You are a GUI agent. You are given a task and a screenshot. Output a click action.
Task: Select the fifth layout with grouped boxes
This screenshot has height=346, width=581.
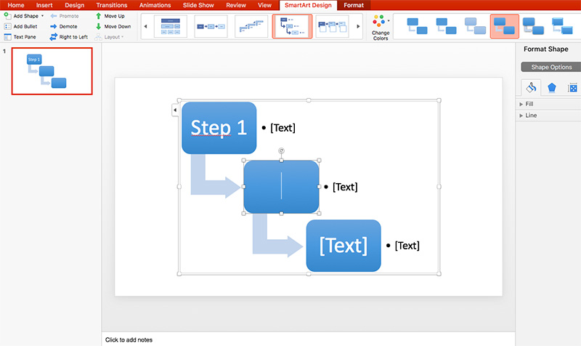pyautogui.click(x=333, y=26)
